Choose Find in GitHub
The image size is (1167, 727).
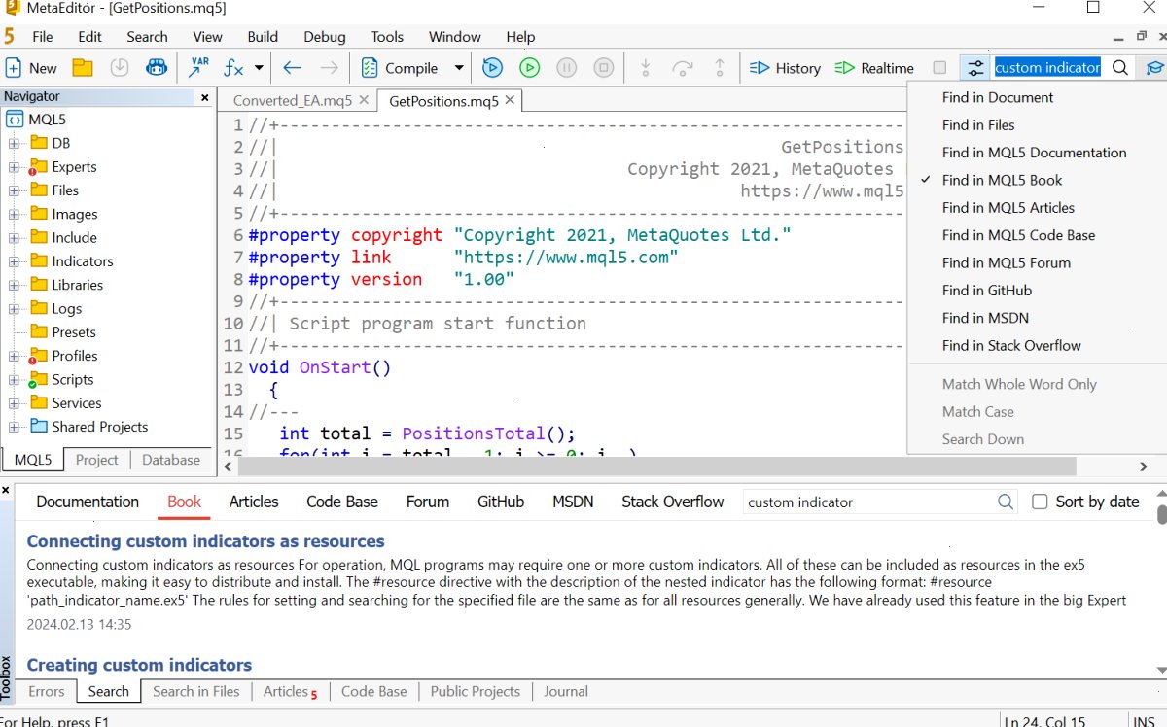(986, 290)
